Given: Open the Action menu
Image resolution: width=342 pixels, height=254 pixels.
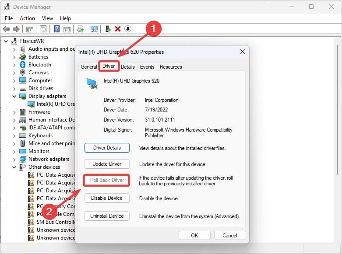Looking at the screenshot, I should point(27,18).
